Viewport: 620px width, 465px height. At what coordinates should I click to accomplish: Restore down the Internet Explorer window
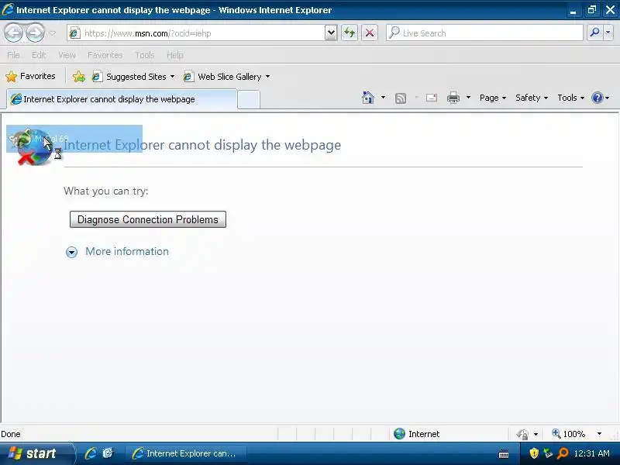(592, 10)
